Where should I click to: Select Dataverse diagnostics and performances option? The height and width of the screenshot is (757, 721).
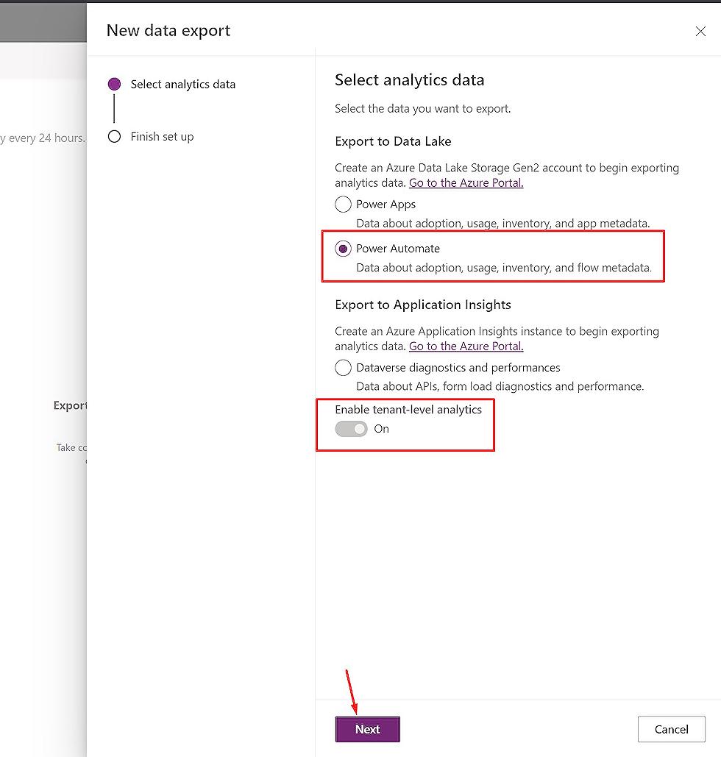coord(343,367)
